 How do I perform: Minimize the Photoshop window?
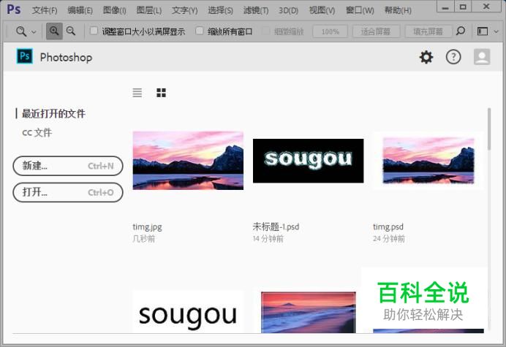tap(445, 7)
